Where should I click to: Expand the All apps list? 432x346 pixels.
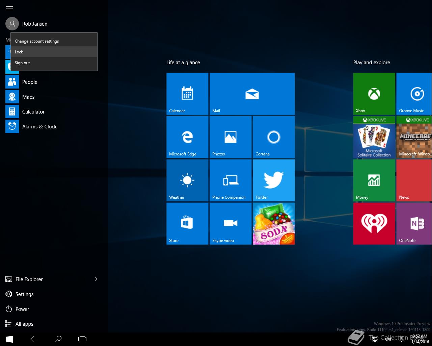(x=24, y=324)
